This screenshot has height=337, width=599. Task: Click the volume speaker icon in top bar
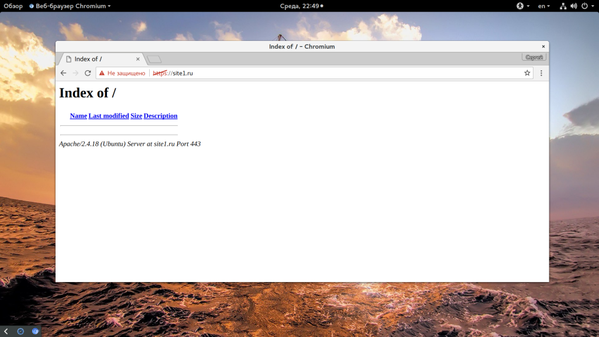point(573,6)
